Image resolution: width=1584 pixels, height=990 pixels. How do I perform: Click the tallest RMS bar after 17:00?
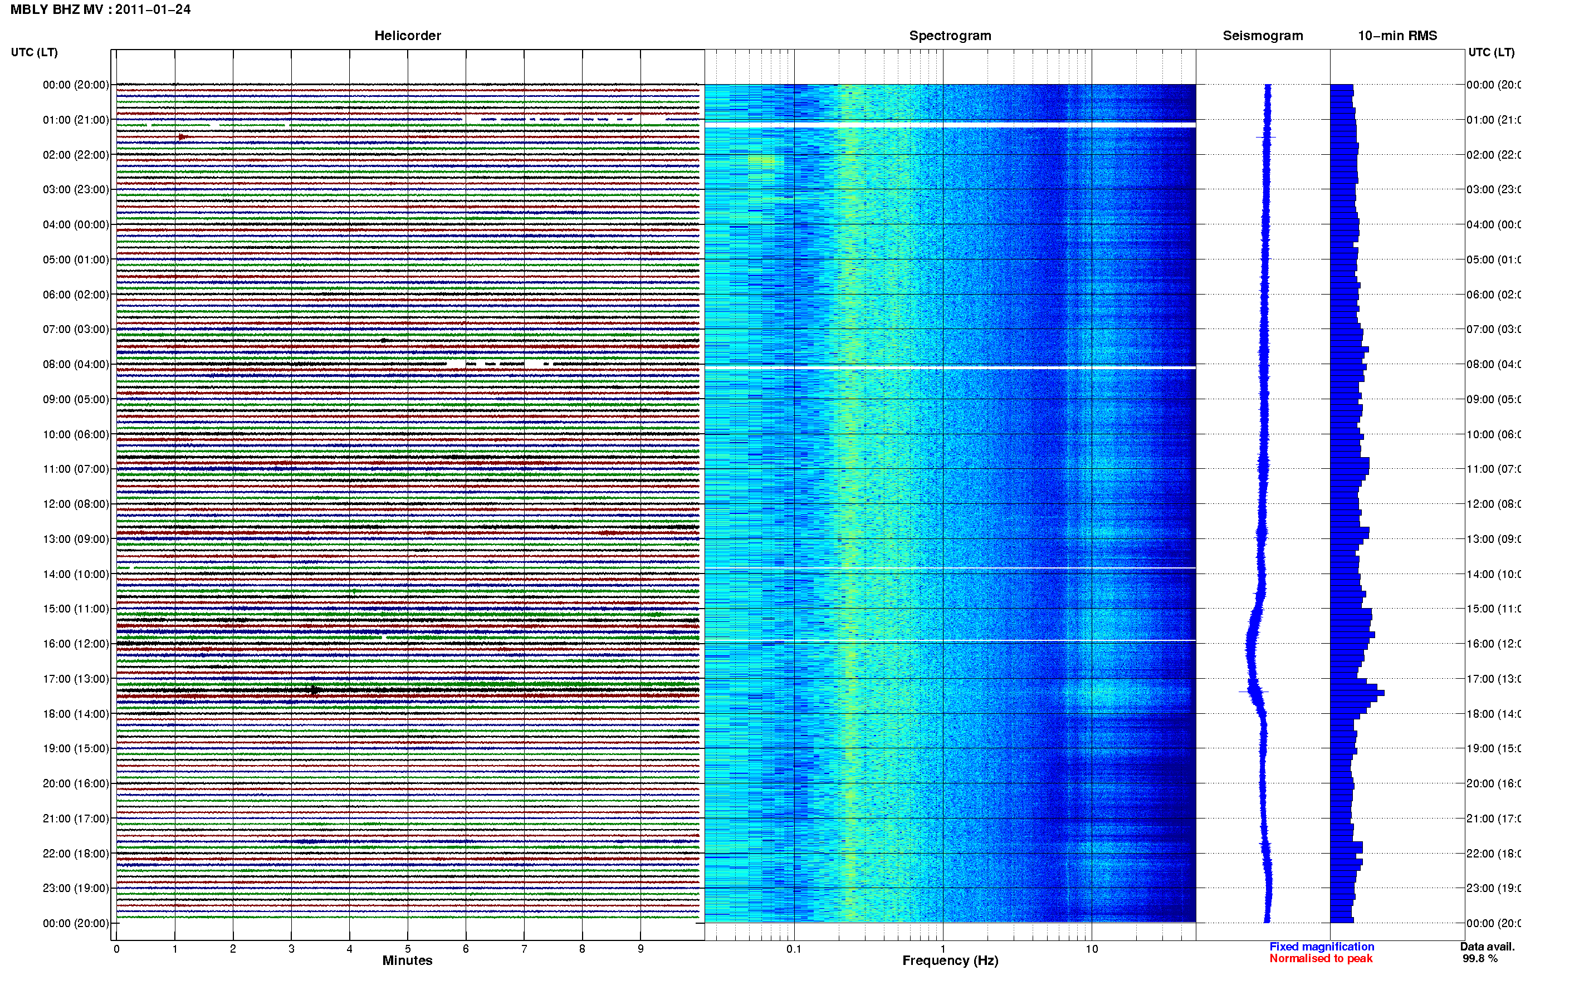pyautogui.click(x=1357, y=692)
